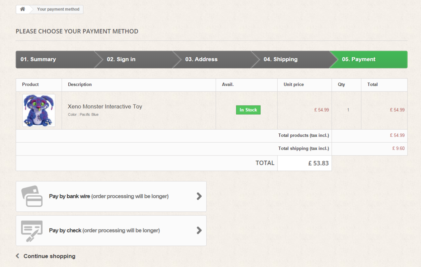
Task: Click the home breadcrumb icon
Action: click(22, 9)
